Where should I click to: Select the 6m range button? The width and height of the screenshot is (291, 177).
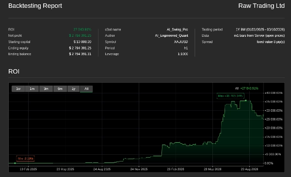pos(60,89)
